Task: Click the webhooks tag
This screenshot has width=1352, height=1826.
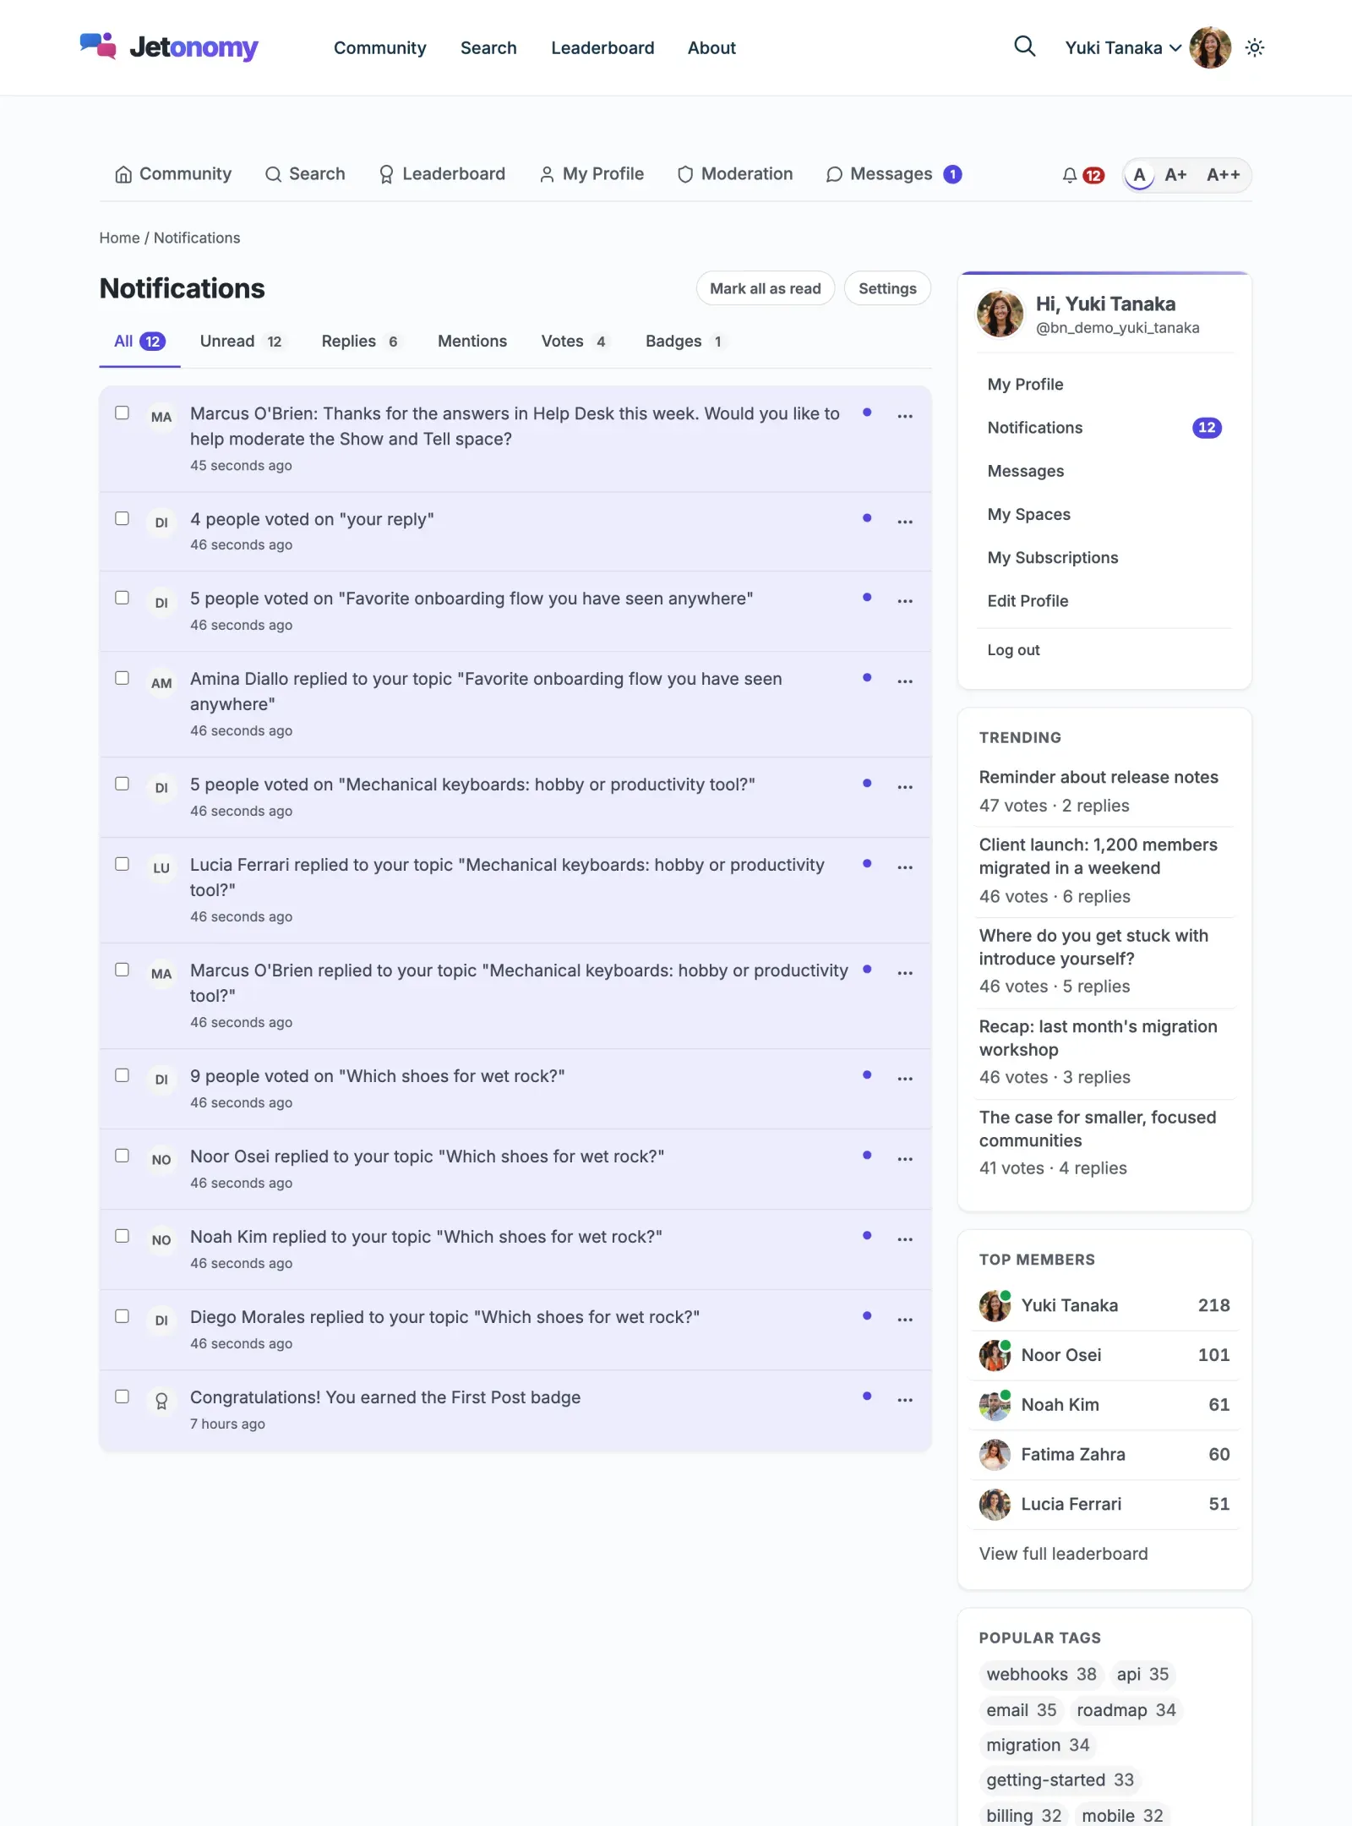Action: click(x=1041, y=1675)
